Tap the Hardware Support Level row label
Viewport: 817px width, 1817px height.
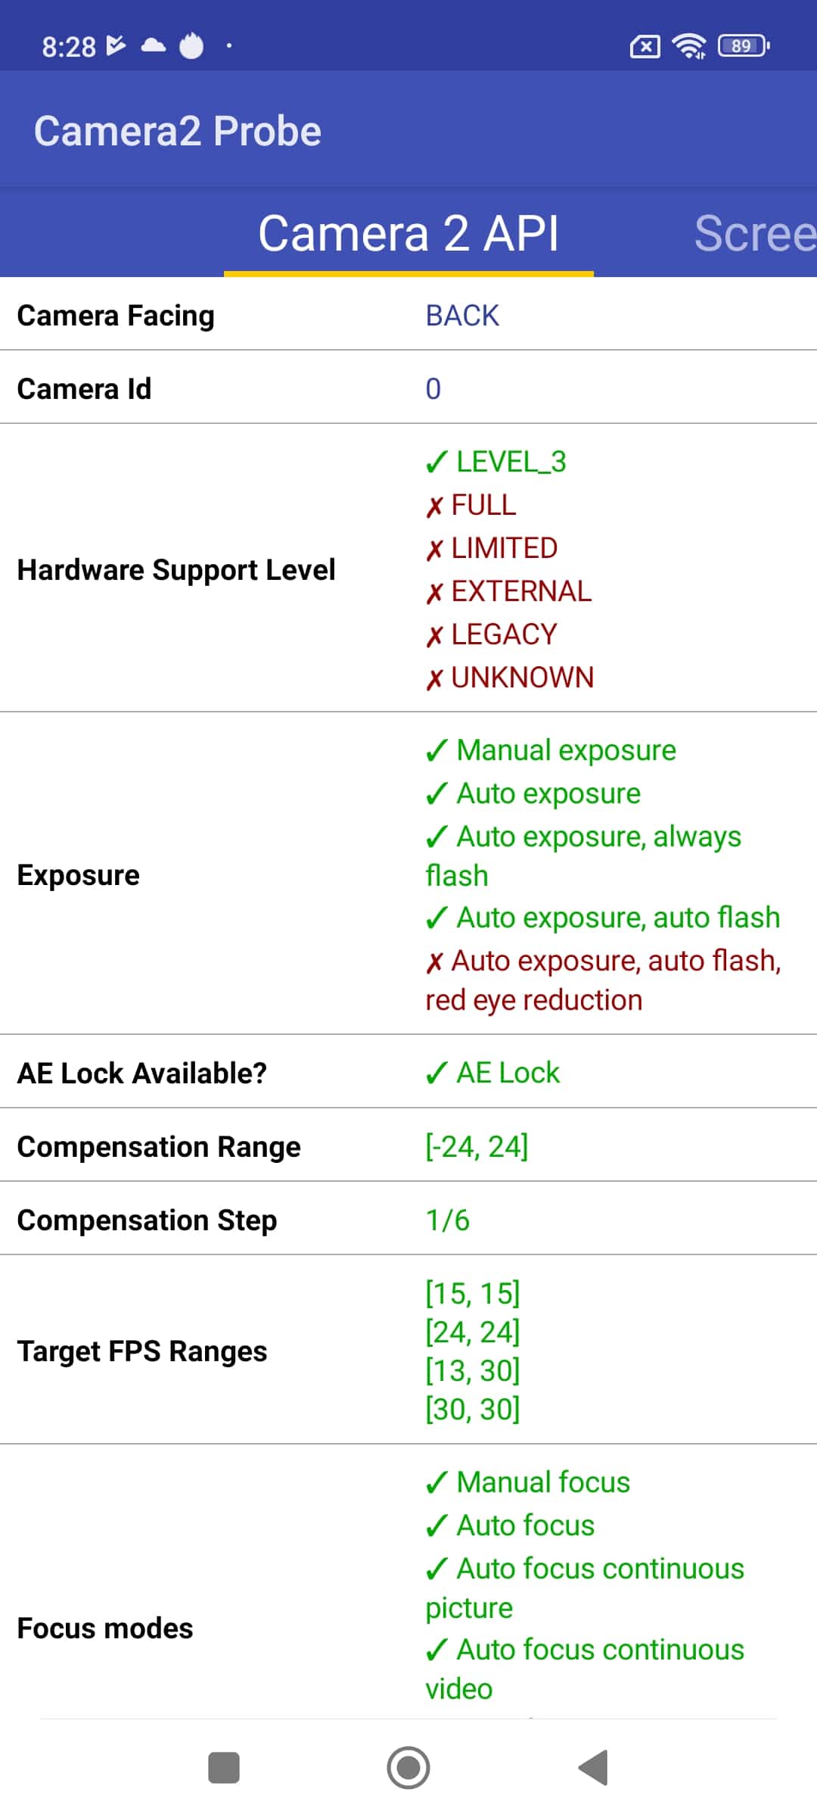click(x=176, y=569)
